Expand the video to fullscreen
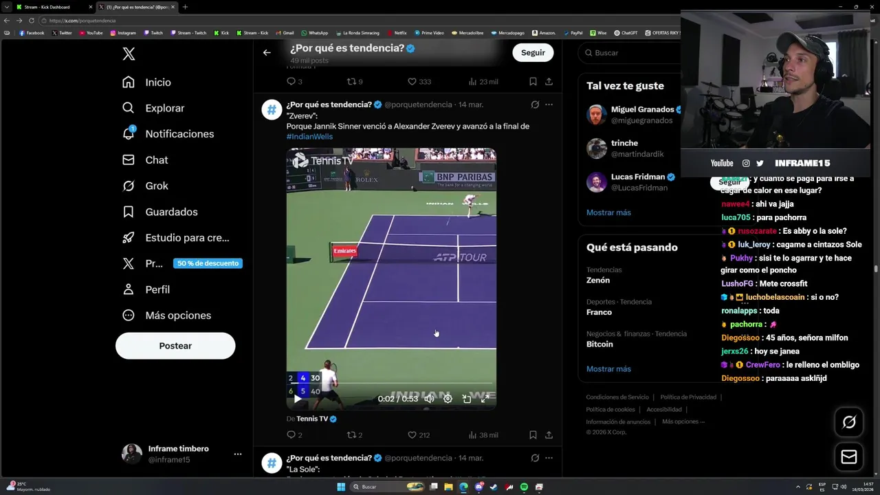Screen dimensions: 880x495 pos(485,399)
